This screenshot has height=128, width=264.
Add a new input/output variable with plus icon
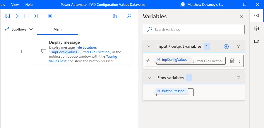click(x=226, y=47)
